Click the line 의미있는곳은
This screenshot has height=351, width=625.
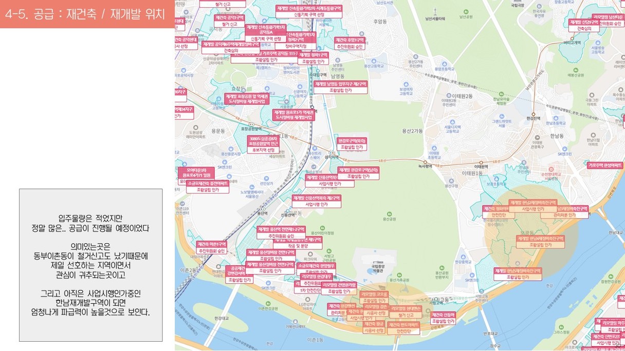tap(90, 246)
